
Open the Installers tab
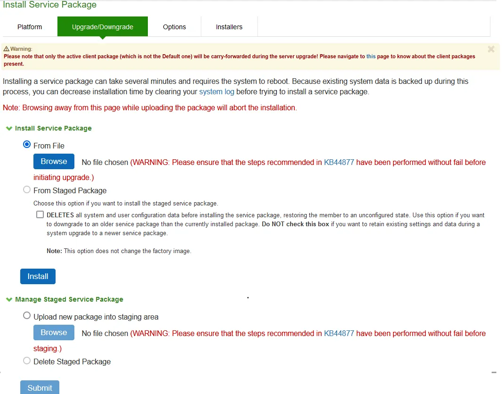point(229,27)
